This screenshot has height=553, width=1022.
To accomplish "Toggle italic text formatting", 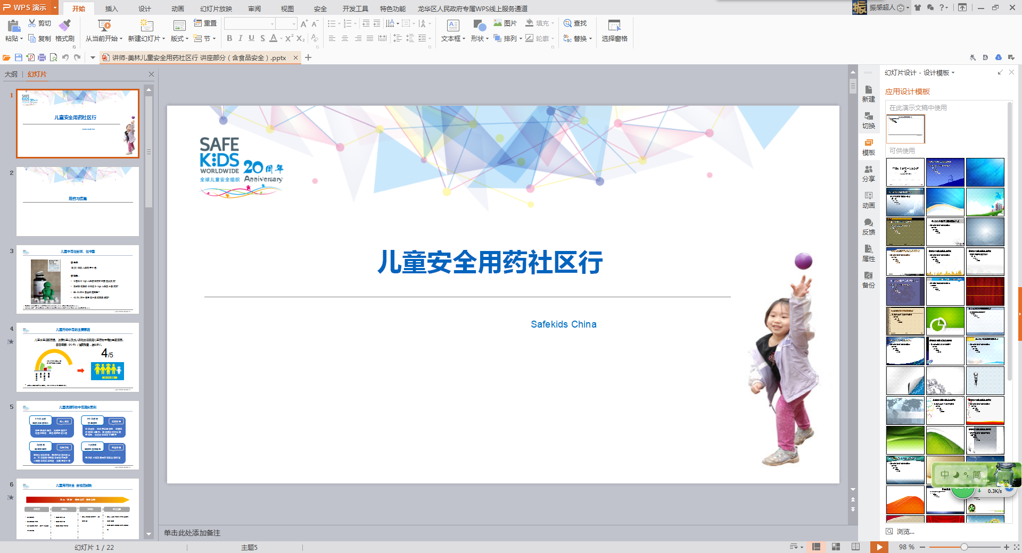I will [x=241, y=38].
